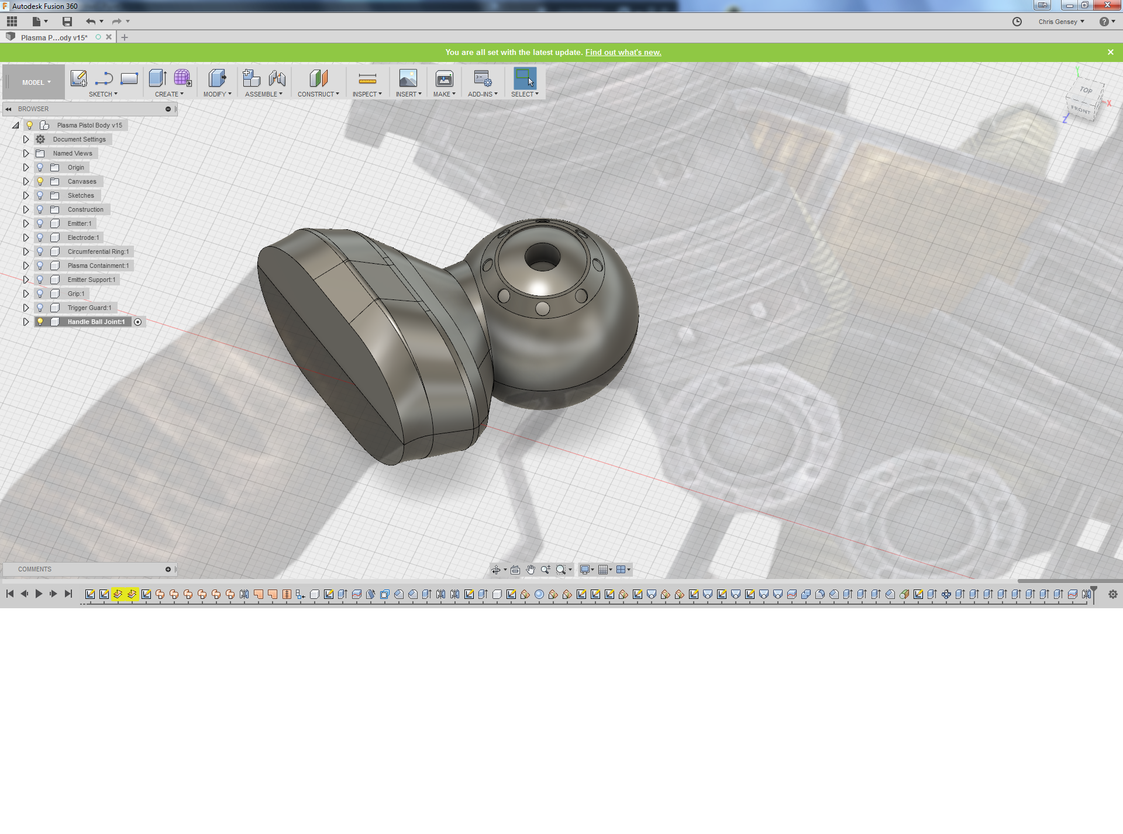Image resolution: width=1123 pixels, height=834 pixels.
Task: Open the 3D Print Make icon
Action: pos(444,78)
